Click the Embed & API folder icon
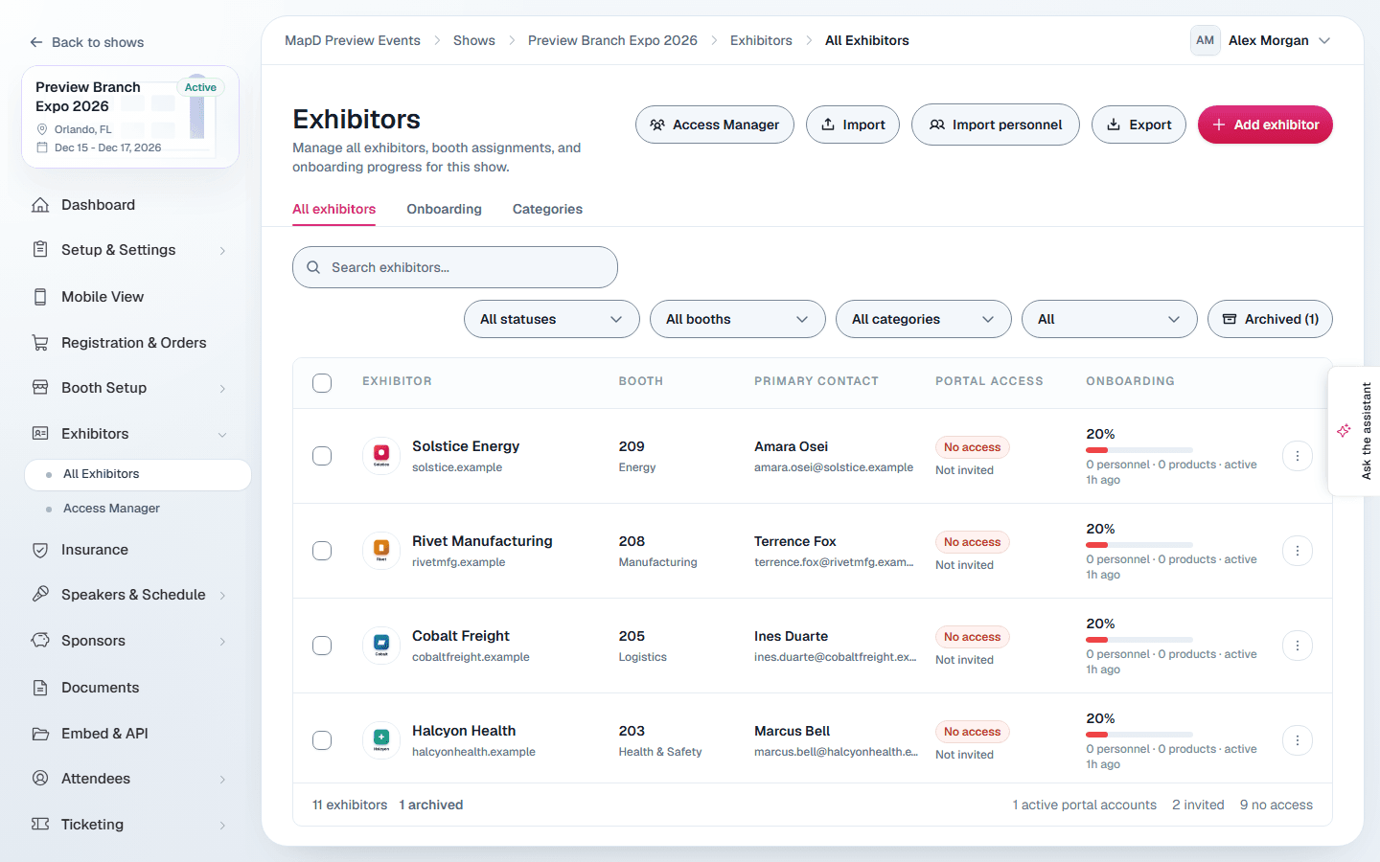1380x862 pixels. [x=40, y=734]
